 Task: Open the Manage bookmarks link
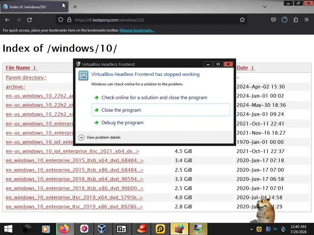(x=137, y=30)
